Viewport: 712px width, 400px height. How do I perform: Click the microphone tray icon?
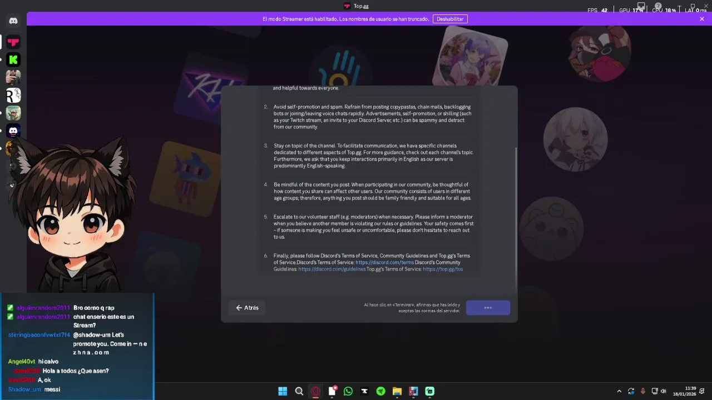[x=643, y=391]
